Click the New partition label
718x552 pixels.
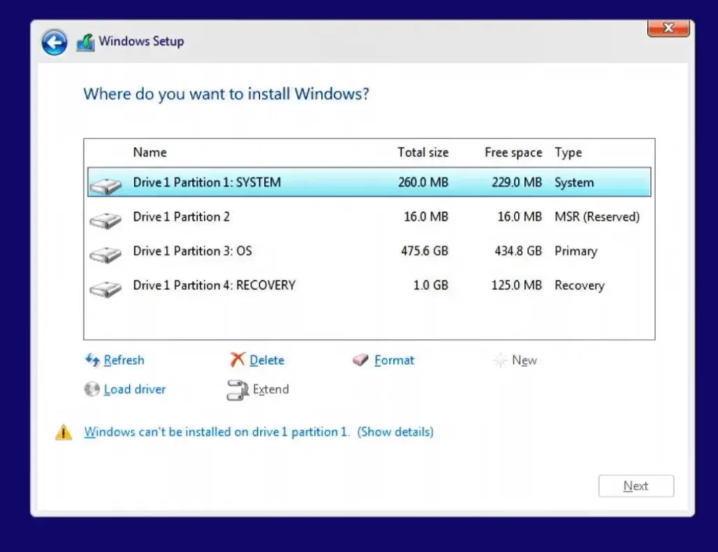[x=524, y=361]
